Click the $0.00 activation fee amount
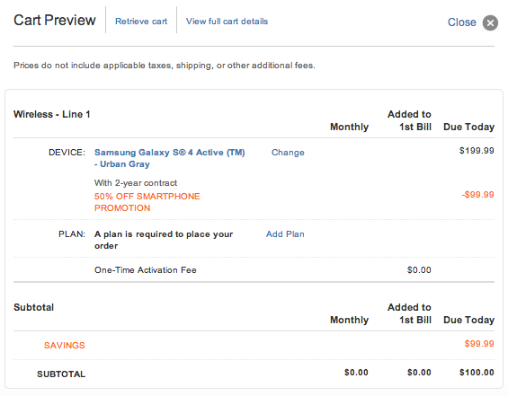The height and width of the screenshot is (396, 508). tap(419, 269)
